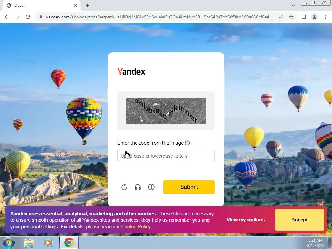Open the captcha info icon
The width and height of the screenshot is (332, 249).
(x=151, y=187)
